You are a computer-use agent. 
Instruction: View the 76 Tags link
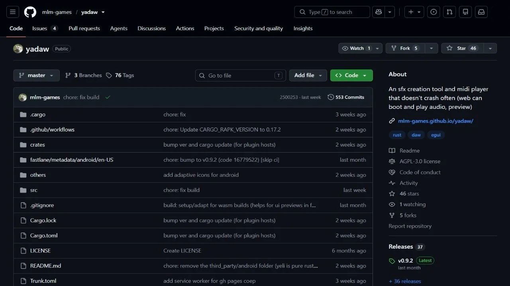(120, 75)
